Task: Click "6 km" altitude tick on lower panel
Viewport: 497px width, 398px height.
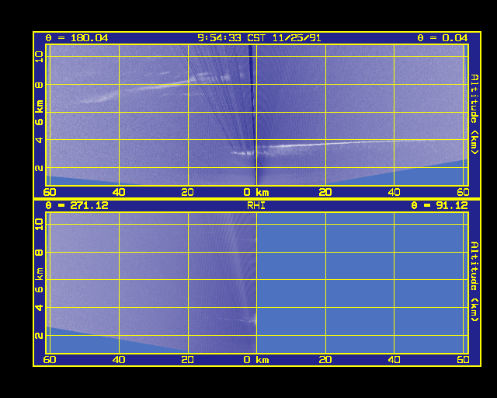Action: (x=40, y=281)
